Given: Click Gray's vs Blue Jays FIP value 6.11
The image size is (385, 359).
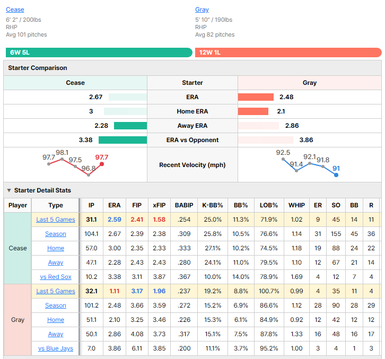Looking at the screenshot, I should pos(137,348).
